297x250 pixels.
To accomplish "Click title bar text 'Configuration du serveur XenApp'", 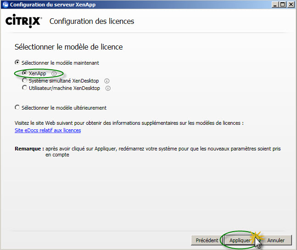I will (53, 5).
